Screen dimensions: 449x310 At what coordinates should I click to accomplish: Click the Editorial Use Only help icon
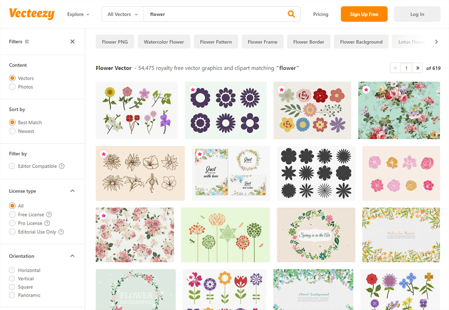click(x=61, y=232)
